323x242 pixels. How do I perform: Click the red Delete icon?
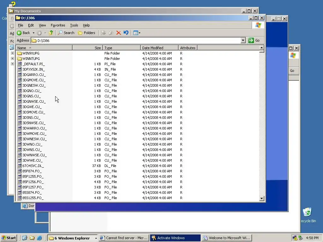click(119, 33)
